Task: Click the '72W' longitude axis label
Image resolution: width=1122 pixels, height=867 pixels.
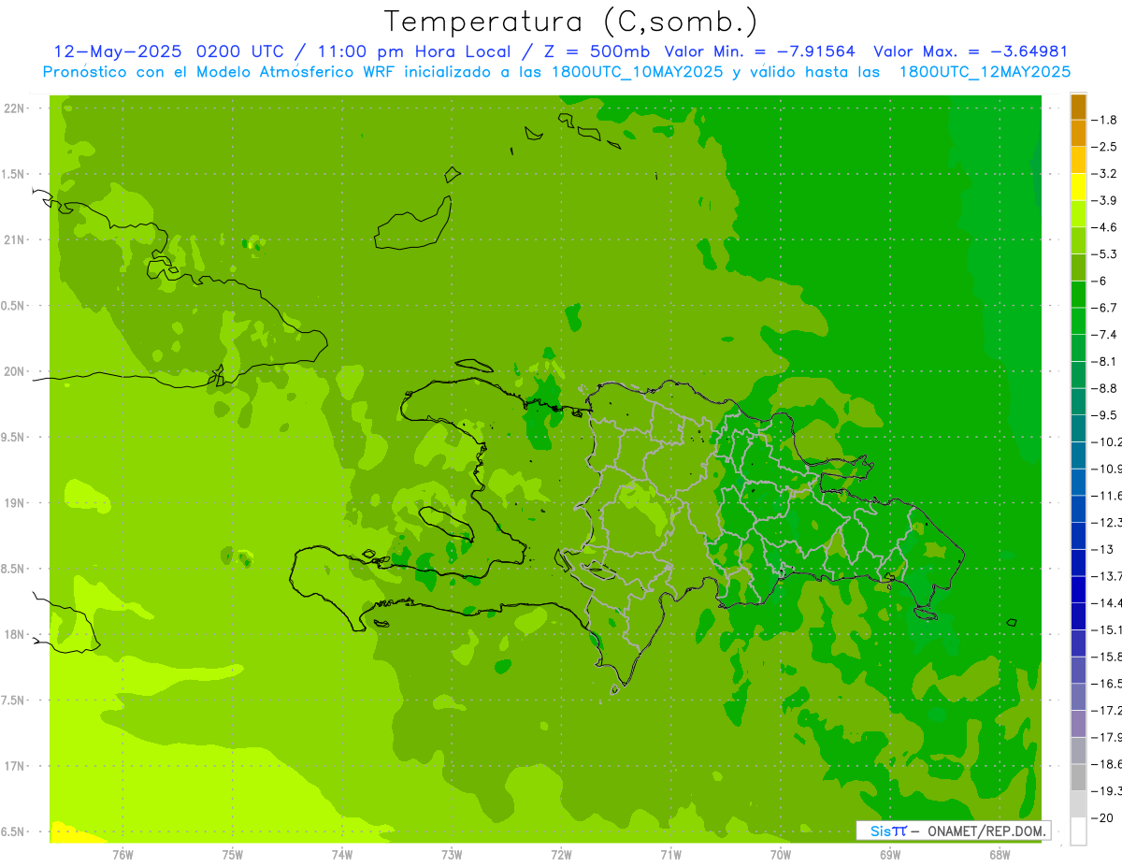Action: coord(561,855)
